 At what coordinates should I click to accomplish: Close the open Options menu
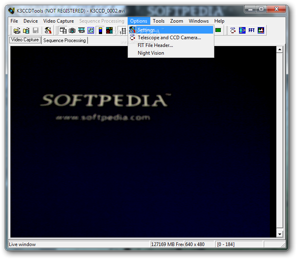(x=139, y=21)
